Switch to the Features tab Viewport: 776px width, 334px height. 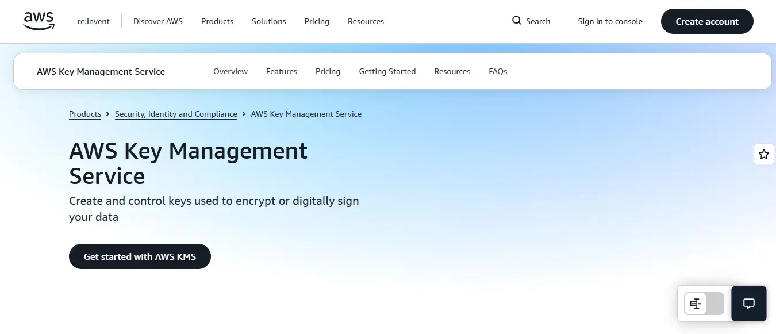tap(282, 71)
